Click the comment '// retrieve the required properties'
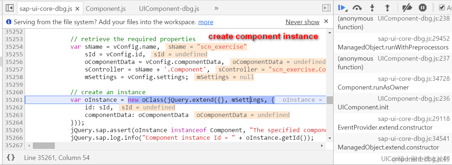This screenshot has height=165, width=452. (133, 39)
